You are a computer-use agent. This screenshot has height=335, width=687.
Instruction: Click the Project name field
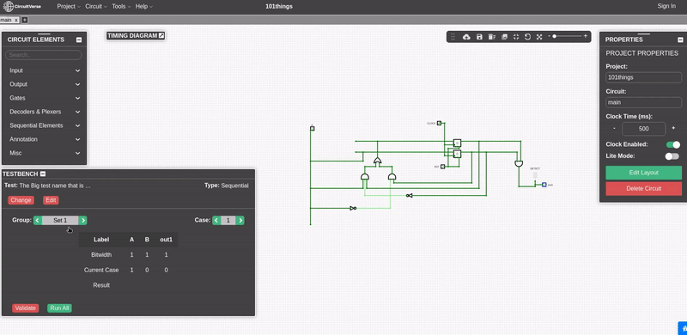[x=643, y=77]
